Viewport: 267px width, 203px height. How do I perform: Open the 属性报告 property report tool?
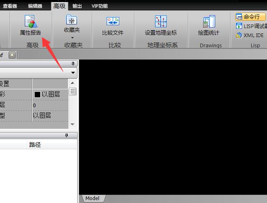[30, 25]
